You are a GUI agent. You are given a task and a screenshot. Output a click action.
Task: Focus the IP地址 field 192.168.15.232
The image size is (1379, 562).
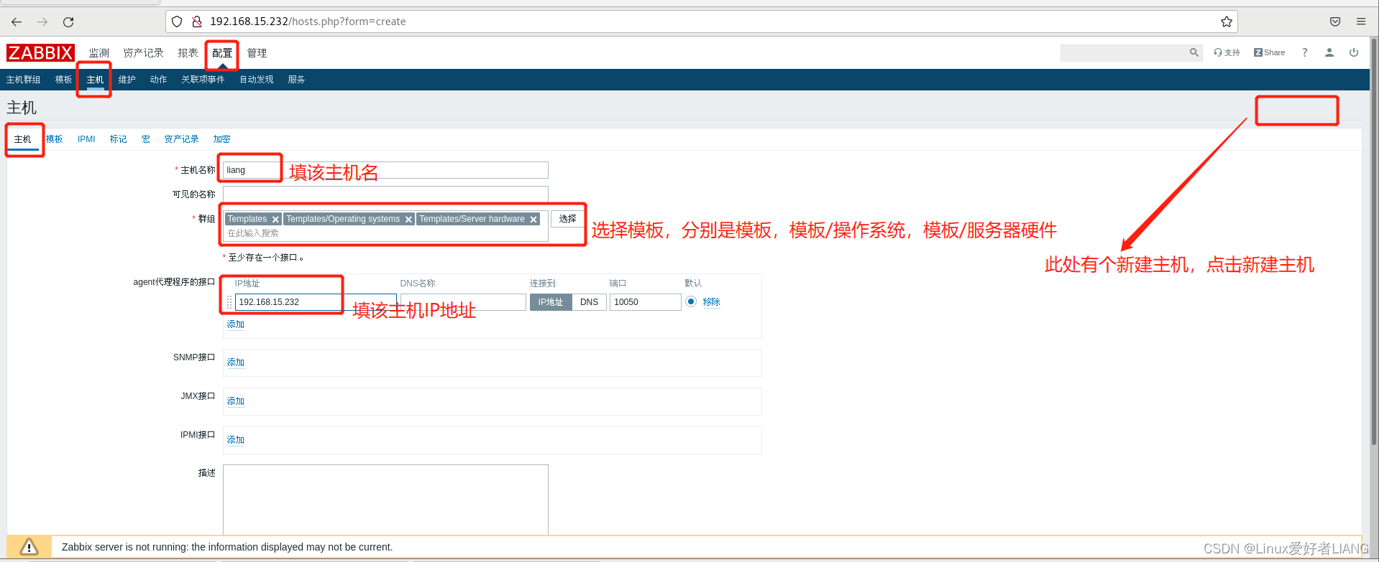[316, 302]
